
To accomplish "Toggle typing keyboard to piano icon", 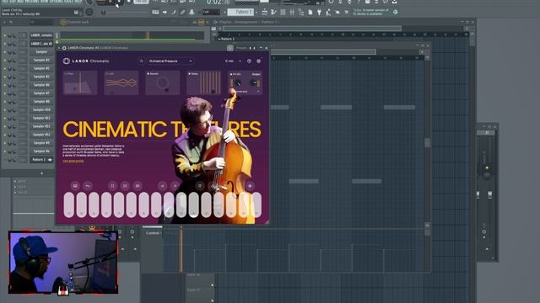I will click(155, 12).
